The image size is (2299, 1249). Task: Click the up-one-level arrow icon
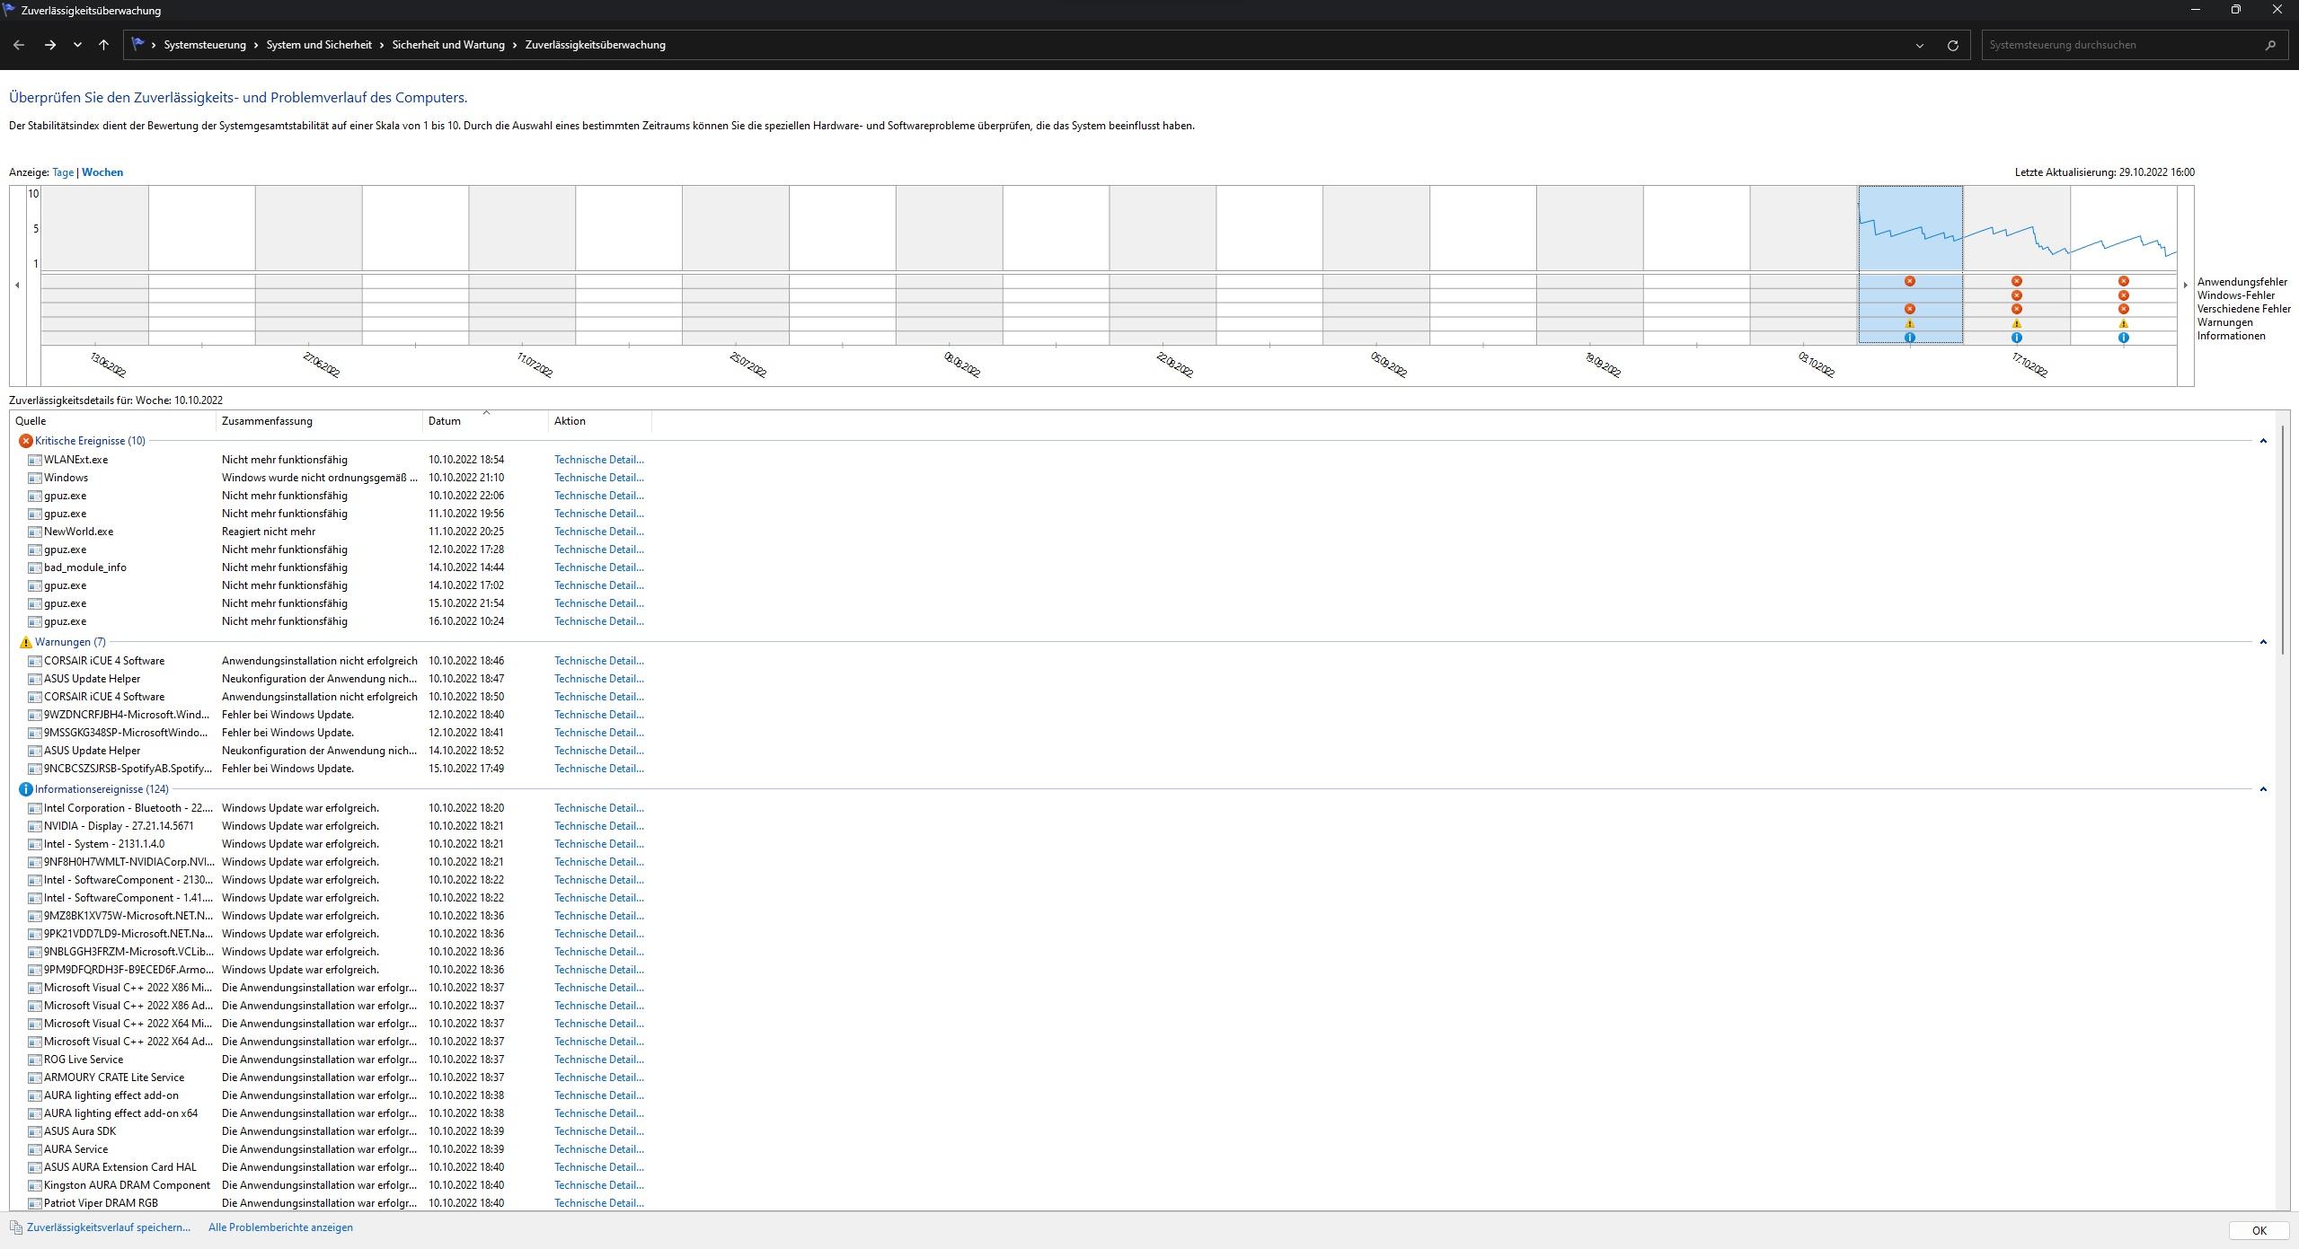click(x=103, y=45)
